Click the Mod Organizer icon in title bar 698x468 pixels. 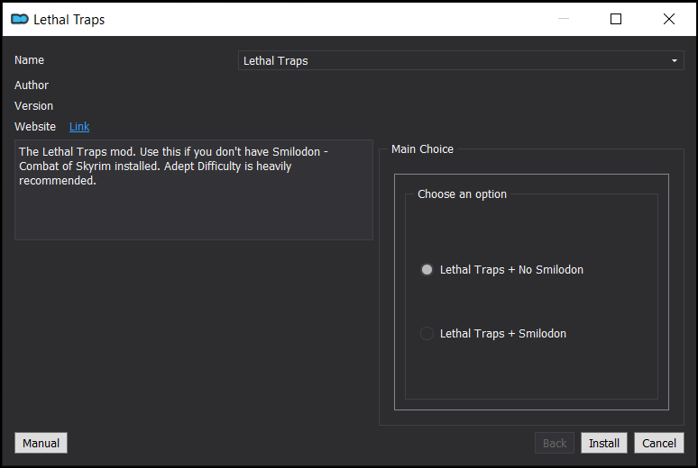(20, 19)
